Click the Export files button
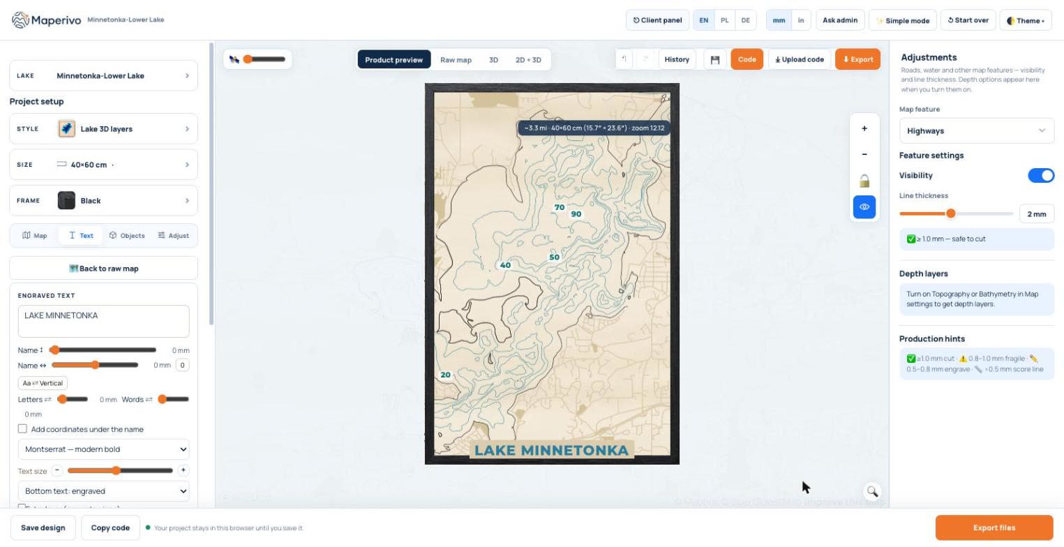 pyautogui.click(x=994, y=528)
